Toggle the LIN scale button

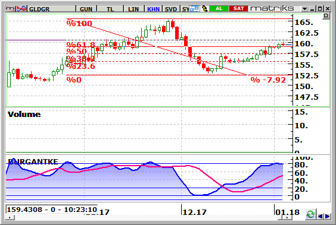click(133, 9)
